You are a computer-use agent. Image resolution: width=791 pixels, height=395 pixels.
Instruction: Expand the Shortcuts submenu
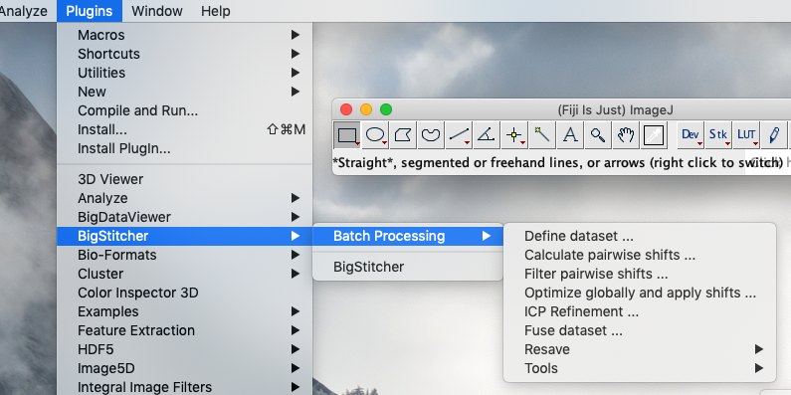click(x=185, y=54)
